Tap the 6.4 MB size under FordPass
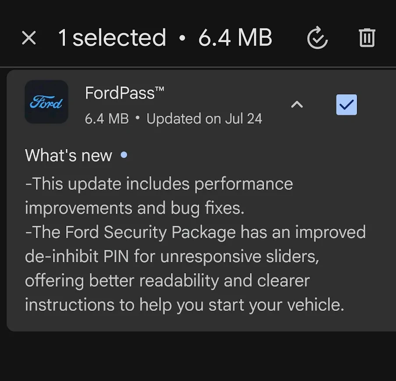Viewport: 396px width, 381px height. point(107,119)
